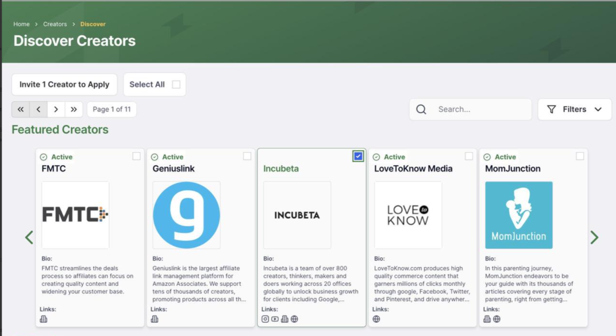Click LoveToKnow Media's Active status check icon
The image size is (616, 336).
376,157
